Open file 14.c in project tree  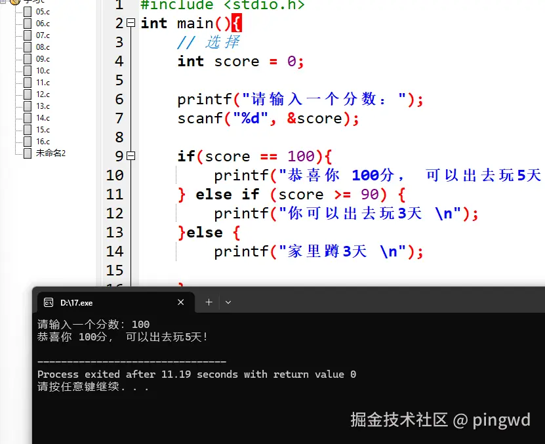coord(43,118)
